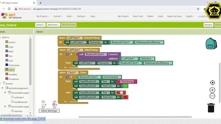221x124 pixels.
Task: Bookmark page with the star icon
Action: tap(198, 9)
